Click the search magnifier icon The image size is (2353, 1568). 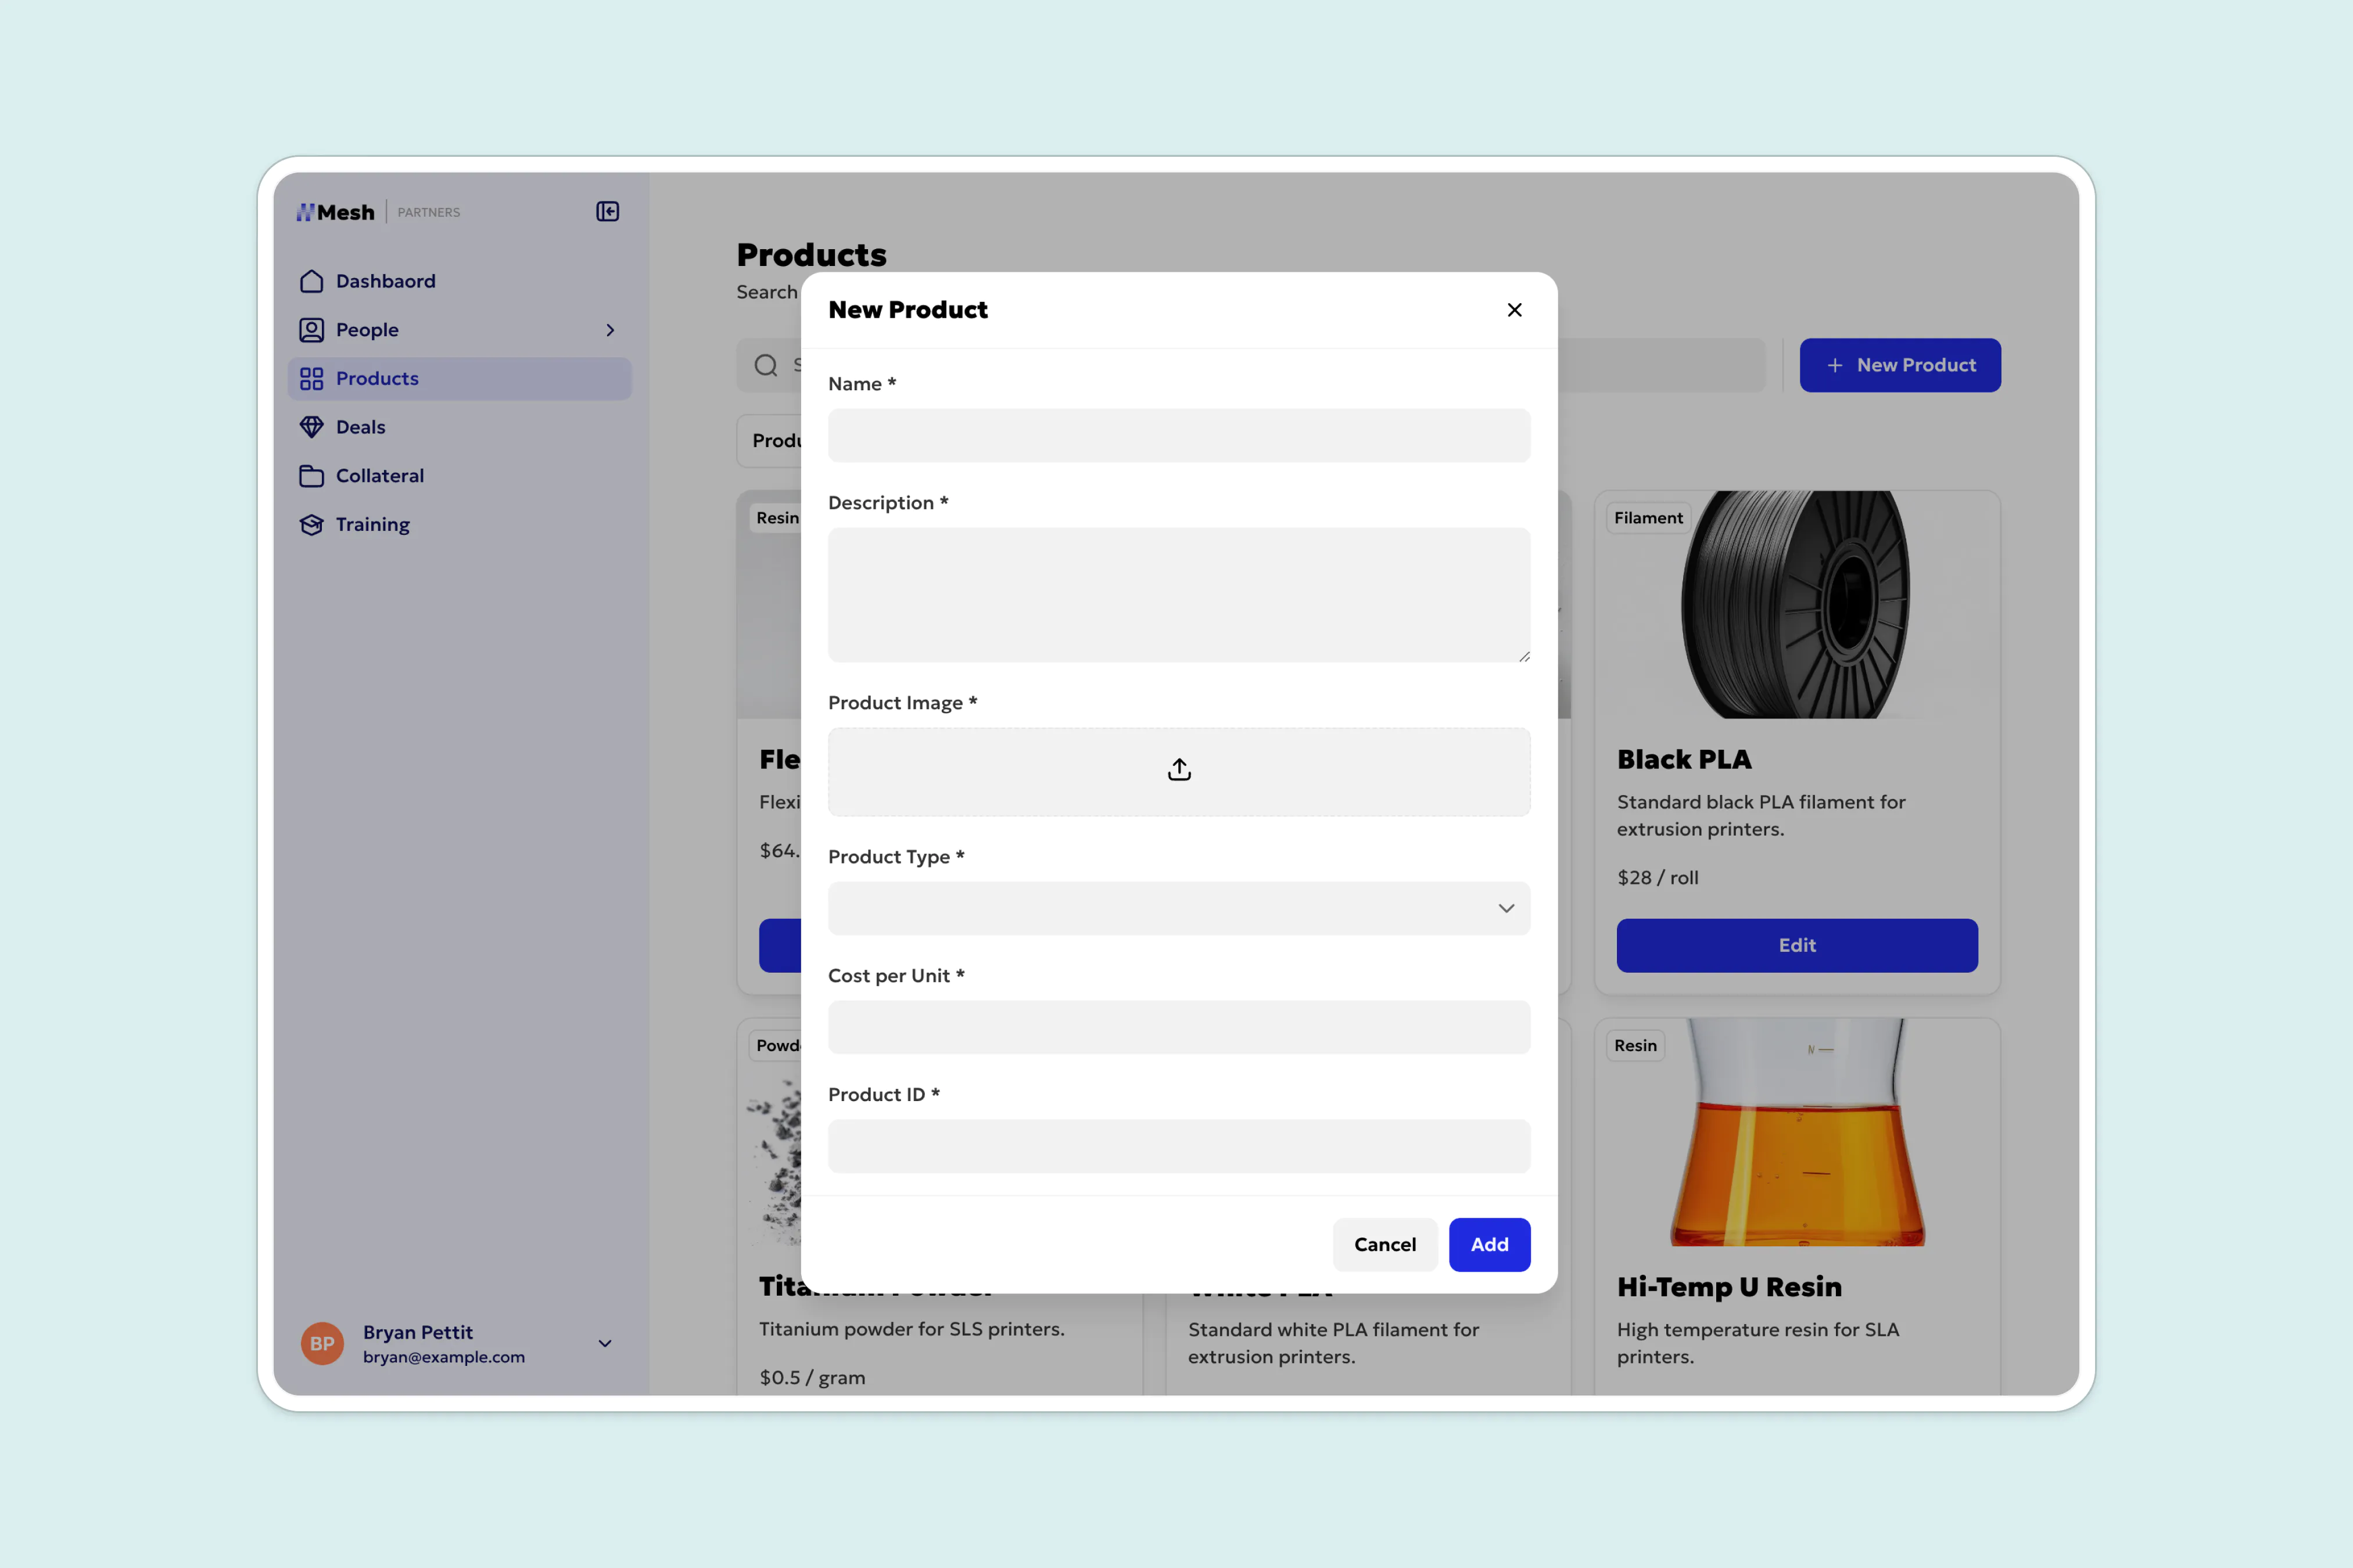coord(765,365)
